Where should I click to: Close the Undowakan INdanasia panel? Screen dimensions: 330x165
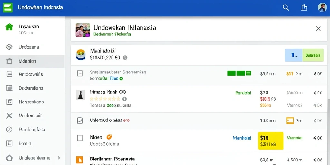(x=318, y=29)
